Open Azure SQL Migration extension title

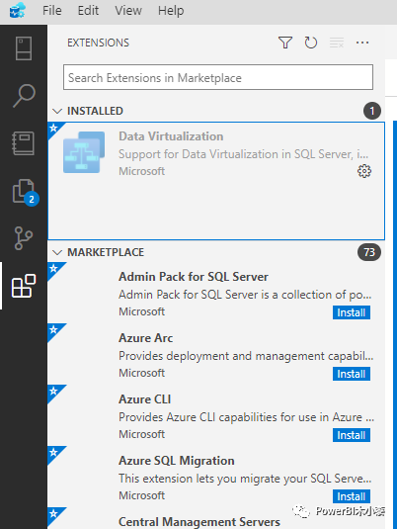coord(176,461)
